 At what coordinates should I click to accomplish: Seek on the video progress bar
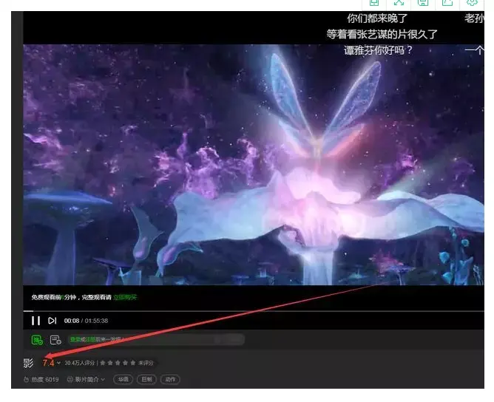(254, 311)
